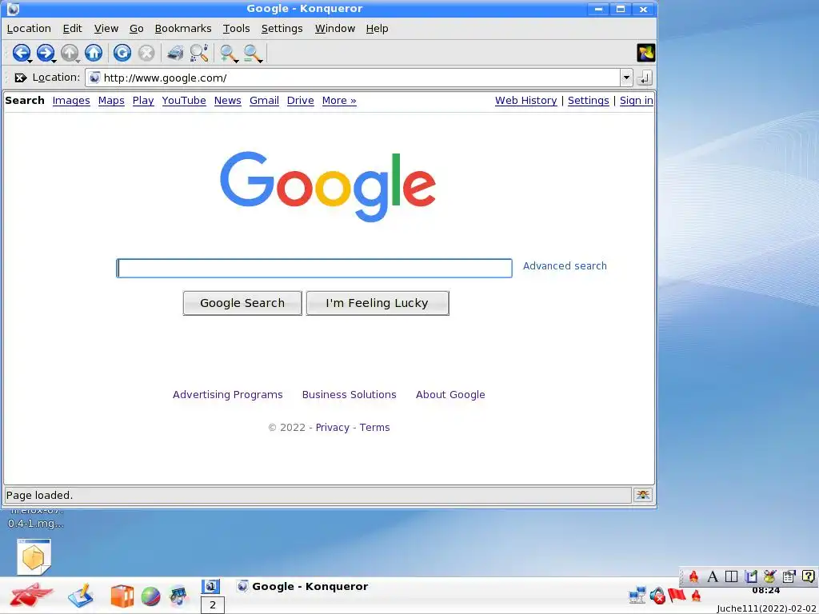Zoom out with the minus magnifier icon
The height and width of the screenshot is (614, 819).
(252, 53)
